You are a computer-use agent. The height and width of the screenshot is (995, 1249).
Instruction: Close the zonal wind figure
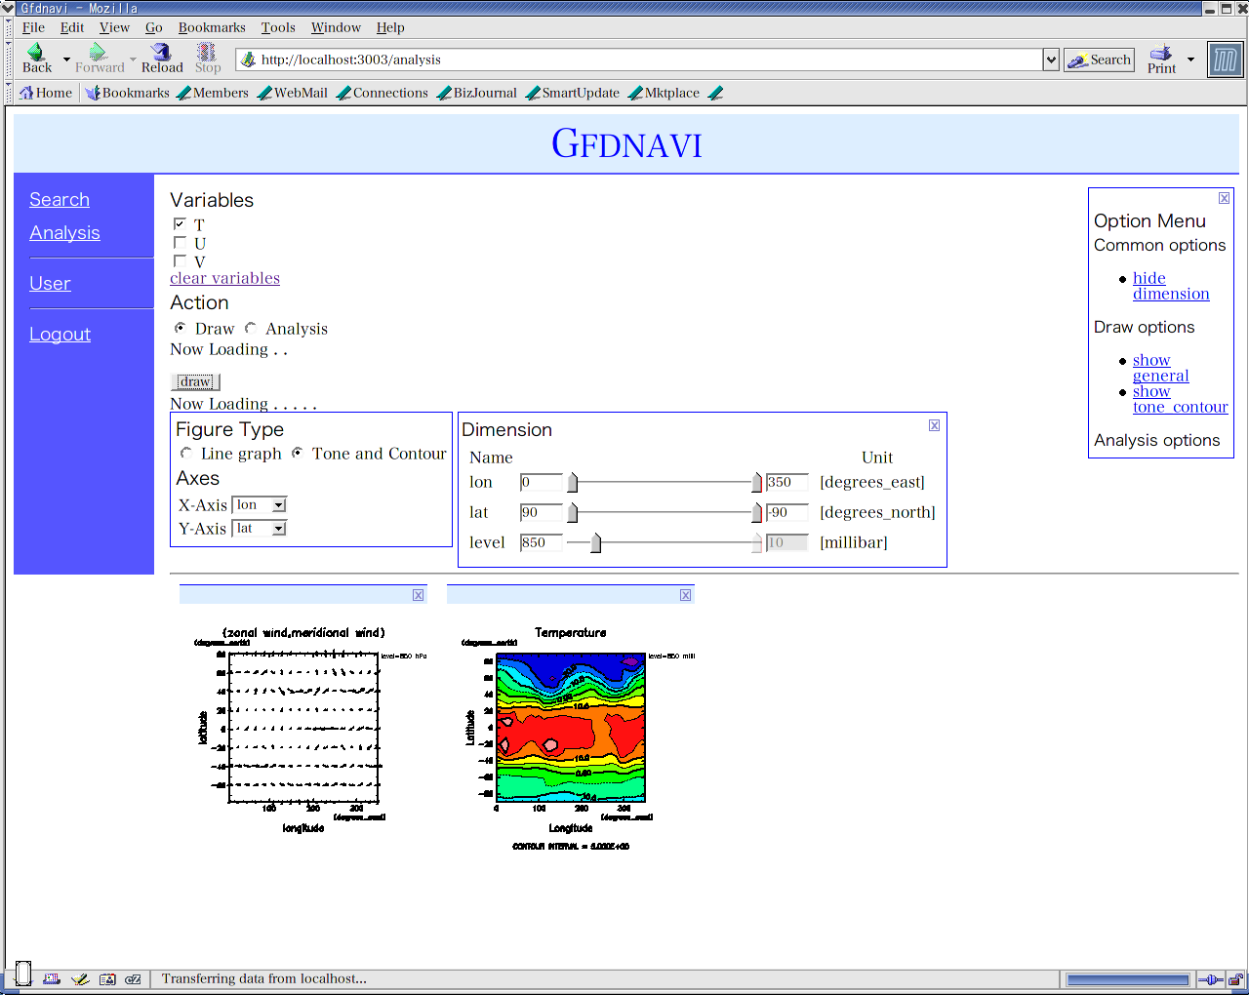[418, 595]
